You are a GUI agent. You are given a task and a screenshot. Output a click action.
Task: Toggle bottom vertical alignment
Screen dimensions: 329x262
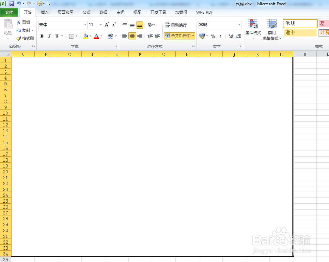pyautogui.click(x=140, y=25)
